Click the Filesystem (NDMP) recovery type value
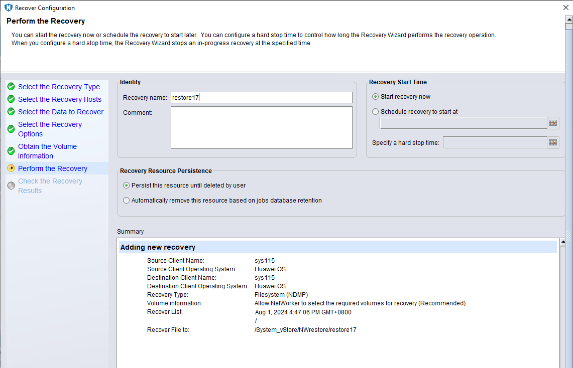This screenshot has height=368, width=573. tap(281, 295)
